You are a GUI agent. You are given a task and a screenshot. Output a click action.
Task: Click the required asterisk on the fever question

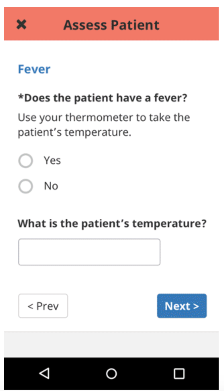pyautogui.click(x=20, y=97)
